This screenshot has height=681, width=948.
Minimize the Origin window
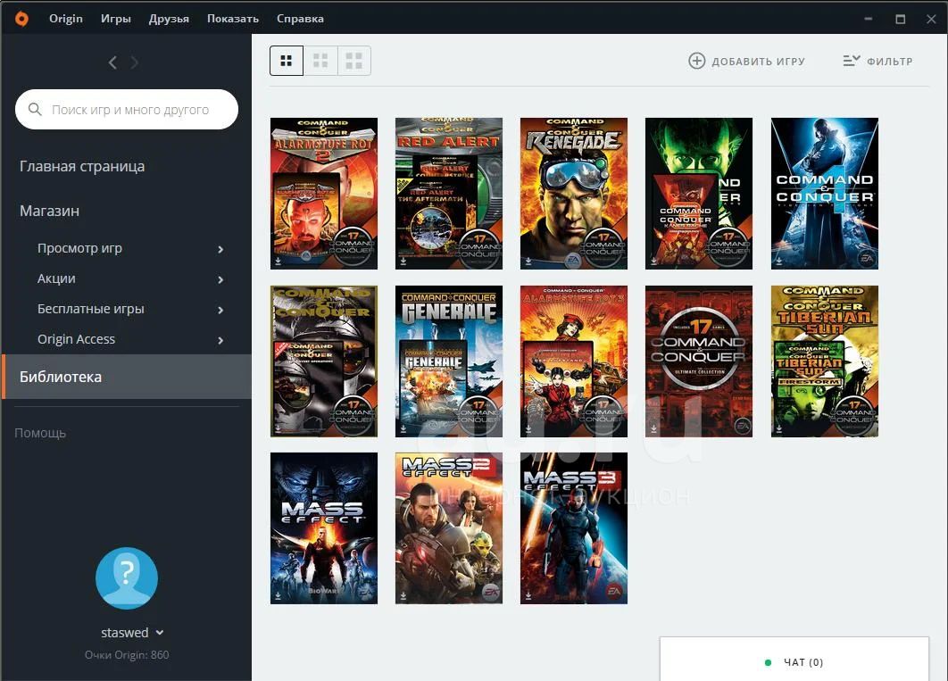point(869,19)
